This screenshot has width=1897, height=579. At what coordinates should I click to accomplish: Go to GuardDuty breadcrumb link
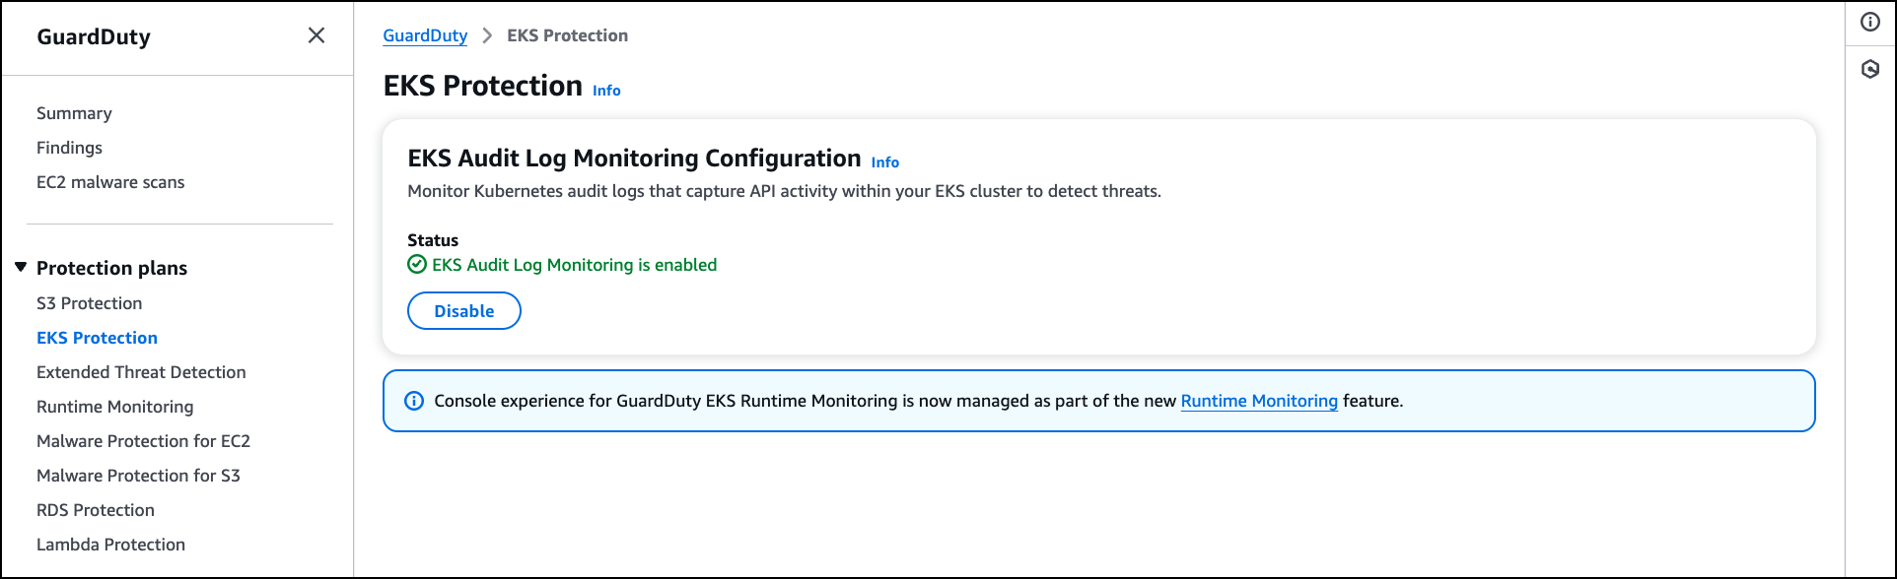click(x=425, y=35)
